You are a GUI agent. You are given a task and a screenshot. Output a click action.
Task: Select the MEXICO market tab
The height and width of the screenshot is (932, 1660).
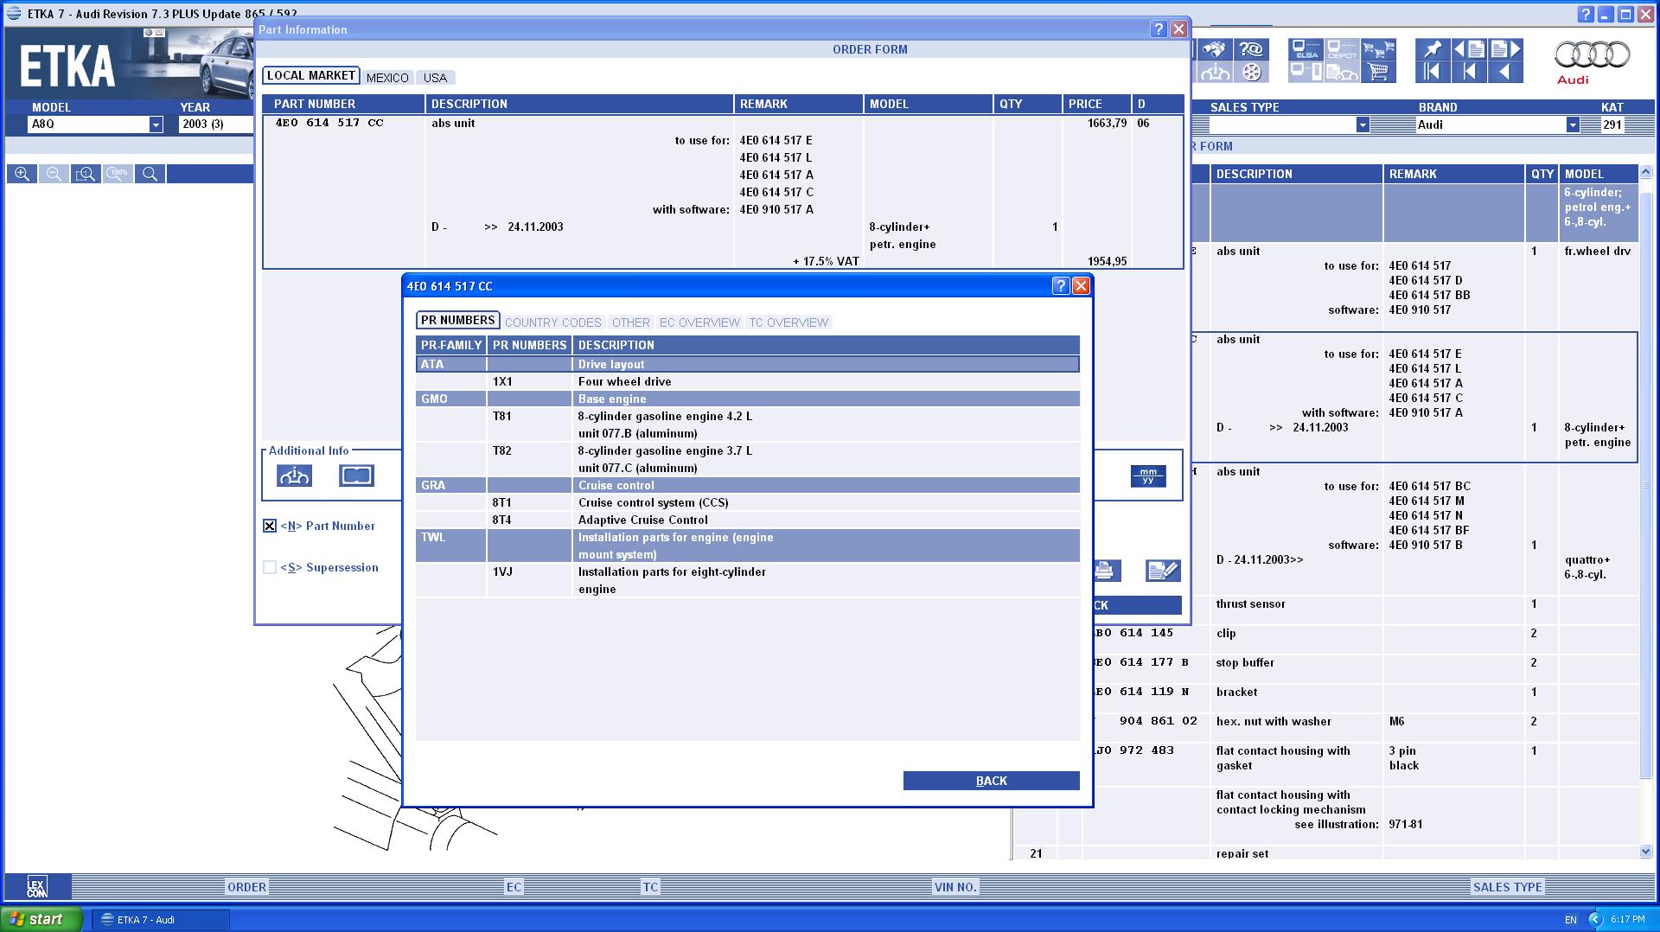click(x=387, y=78)
